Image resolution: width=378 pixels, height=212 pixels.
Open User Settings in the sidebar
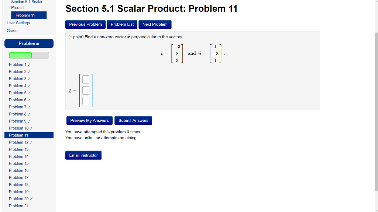(x=18, y=23)
